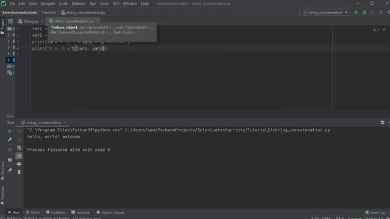390x219 pixels.
Task: Click the Scratches and Consoles icon in the project tree
Action: point(10,73)
